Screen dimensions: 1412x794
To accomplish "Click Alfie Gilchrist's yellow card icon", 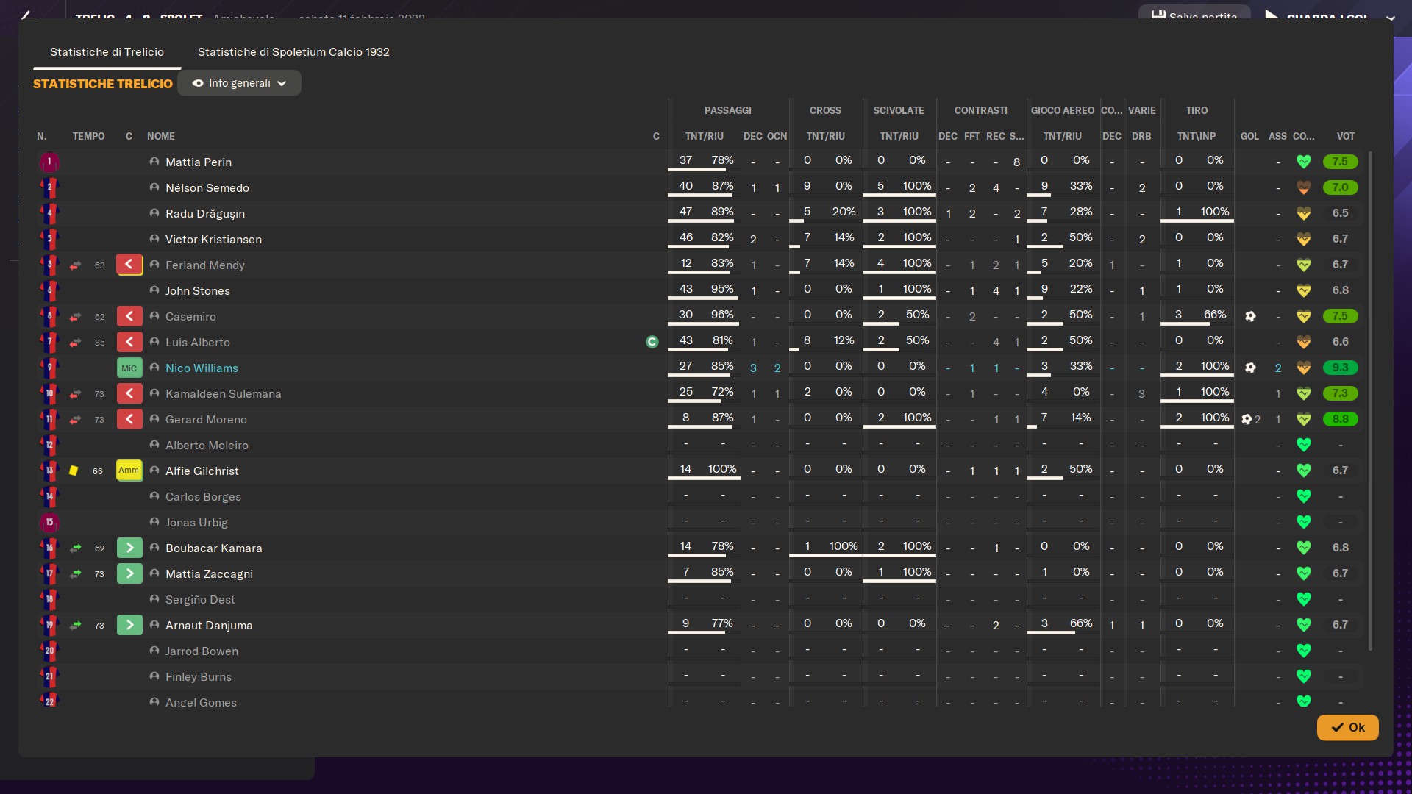I will [74, 471].
